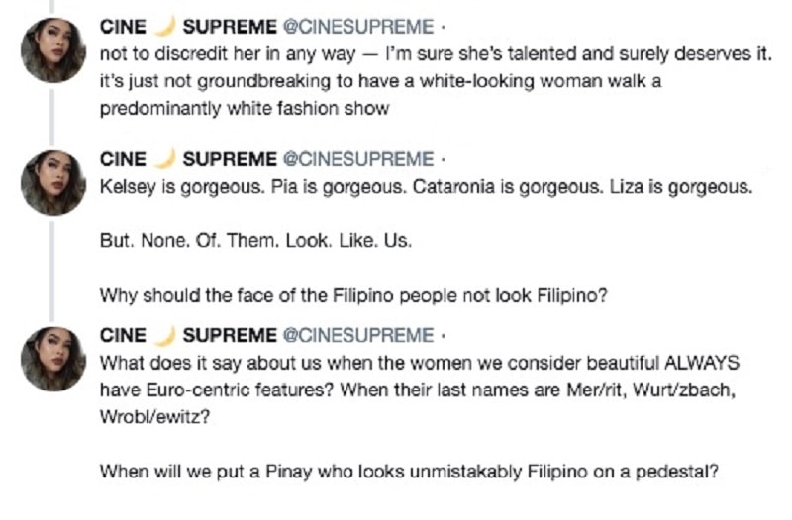Click the line 'But. None. Of. Them. Look. Like. Us.'

click(x=255, y=240)
